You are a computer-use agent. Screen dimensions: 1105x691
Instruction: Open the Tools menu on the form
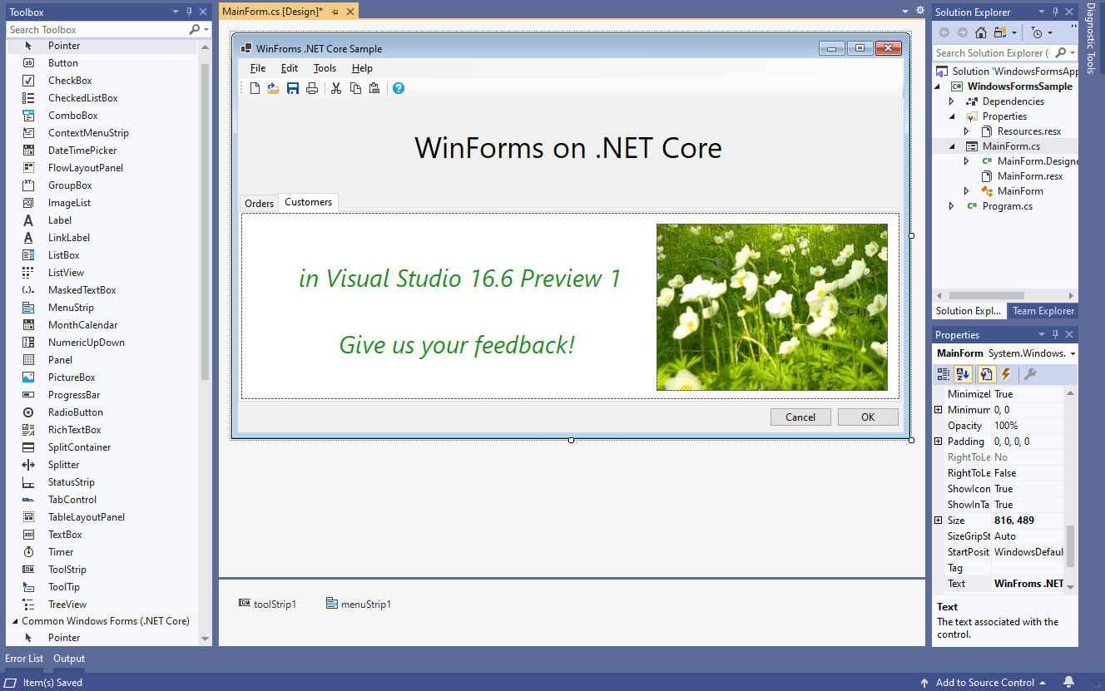(x=325, y=68)
